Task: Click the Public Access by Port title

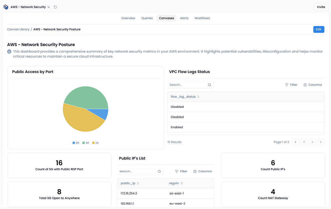Action: pyautogui.click(x=33, y=72)
